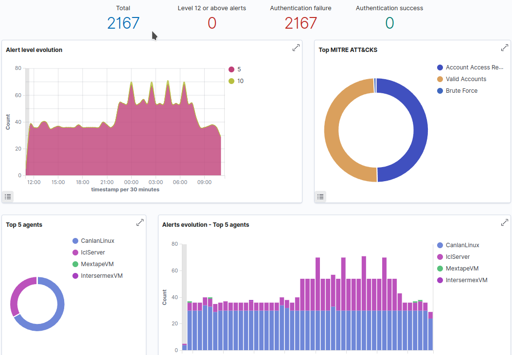Open IclServer legend options in Top 5 agents

92,253
